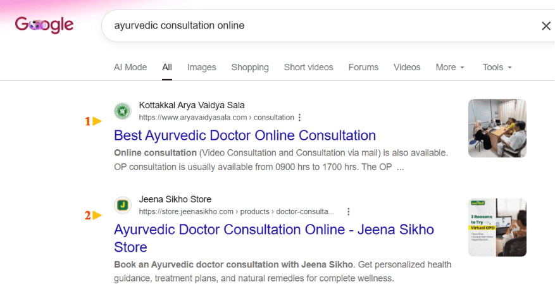Image resolution: width=555 pixels, height=296 pixels.
Task: Select the All results tab
Action: pyautogui.click(x=167, y=67)
